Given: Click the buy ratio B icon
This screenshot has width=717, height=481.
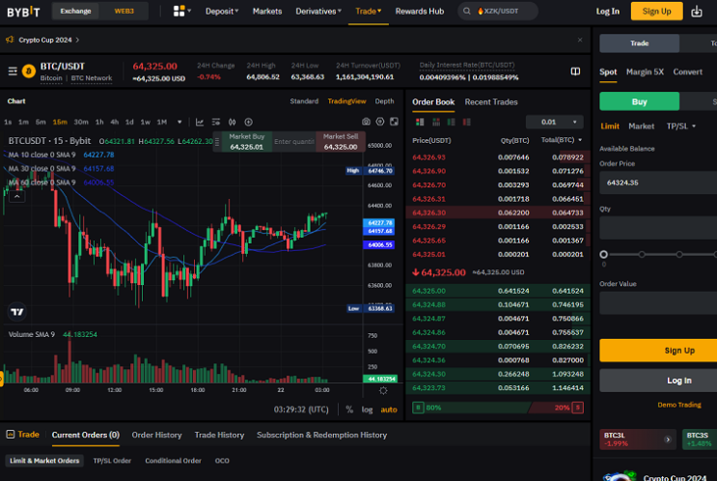Looking at the screenshot, I should tap(418, 408).
